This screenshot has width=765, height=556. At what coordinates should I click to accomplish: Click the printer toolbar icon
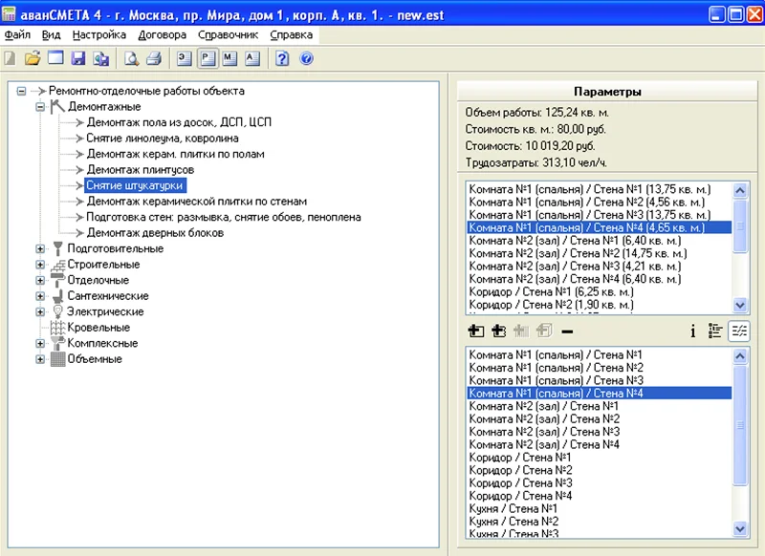(x=153, y=58)
